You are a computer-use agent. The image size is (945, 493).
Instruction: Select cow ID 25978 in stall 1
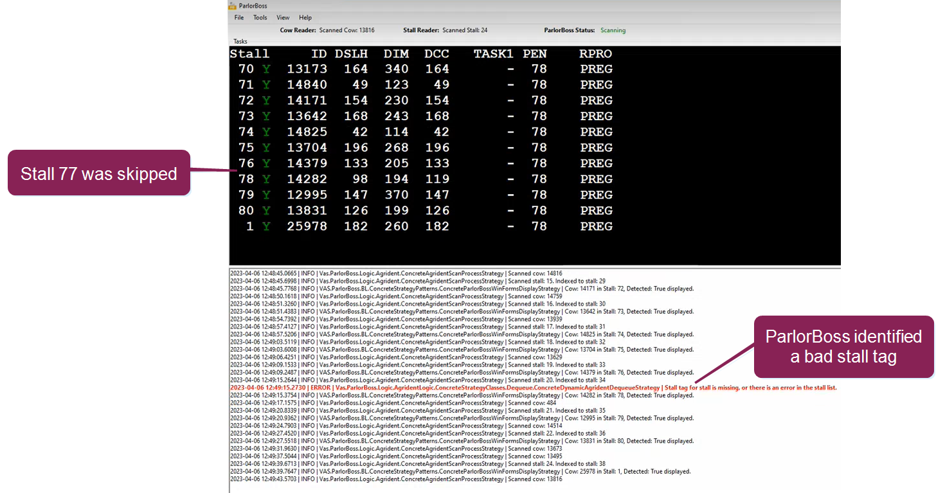click(307, 226)
